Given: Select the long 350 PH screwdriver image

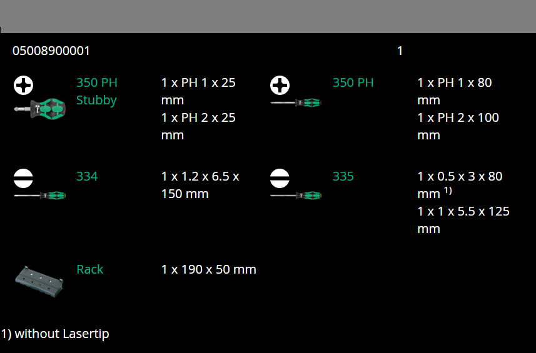Looking at the screenshot, I should [296, 102].
